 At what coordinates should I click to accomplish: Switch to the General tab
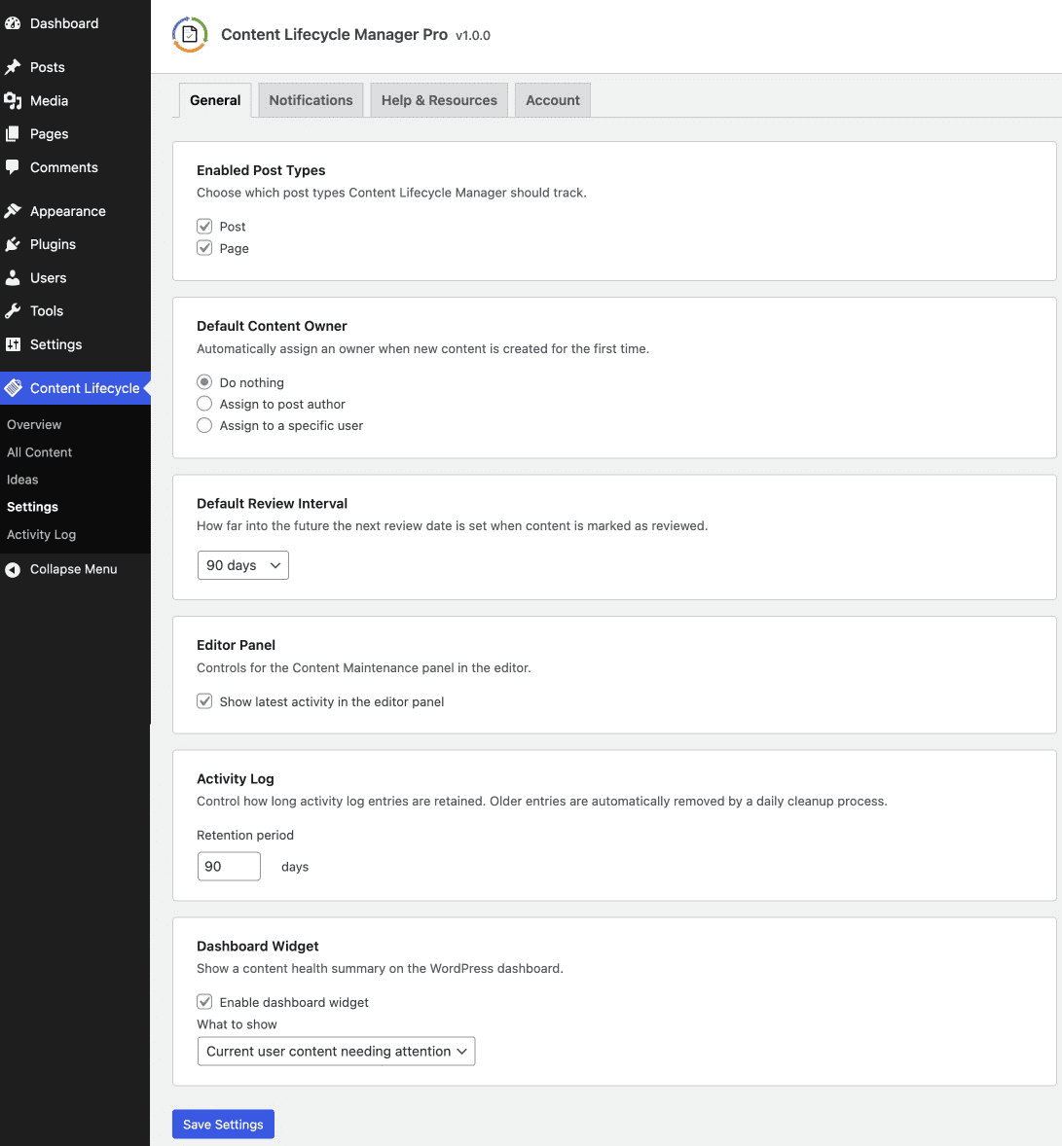(x=215, y=100)
